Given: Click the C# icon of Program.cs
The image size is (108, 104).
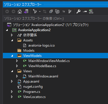Looking at the screenshot, I should pyautogui.click(x=19, y=92).
